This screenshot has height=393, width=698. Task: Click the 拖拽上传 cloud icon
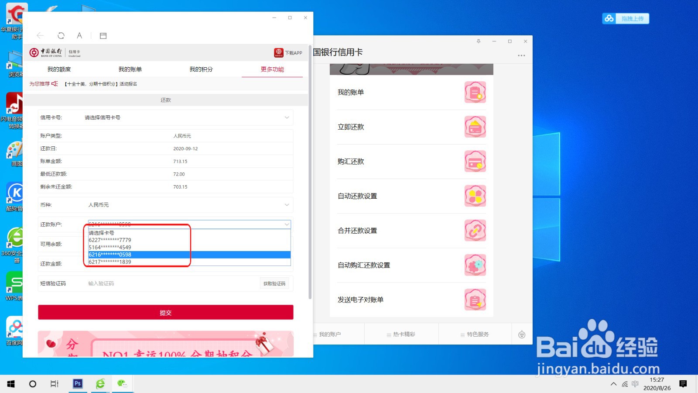coord(609,18)
